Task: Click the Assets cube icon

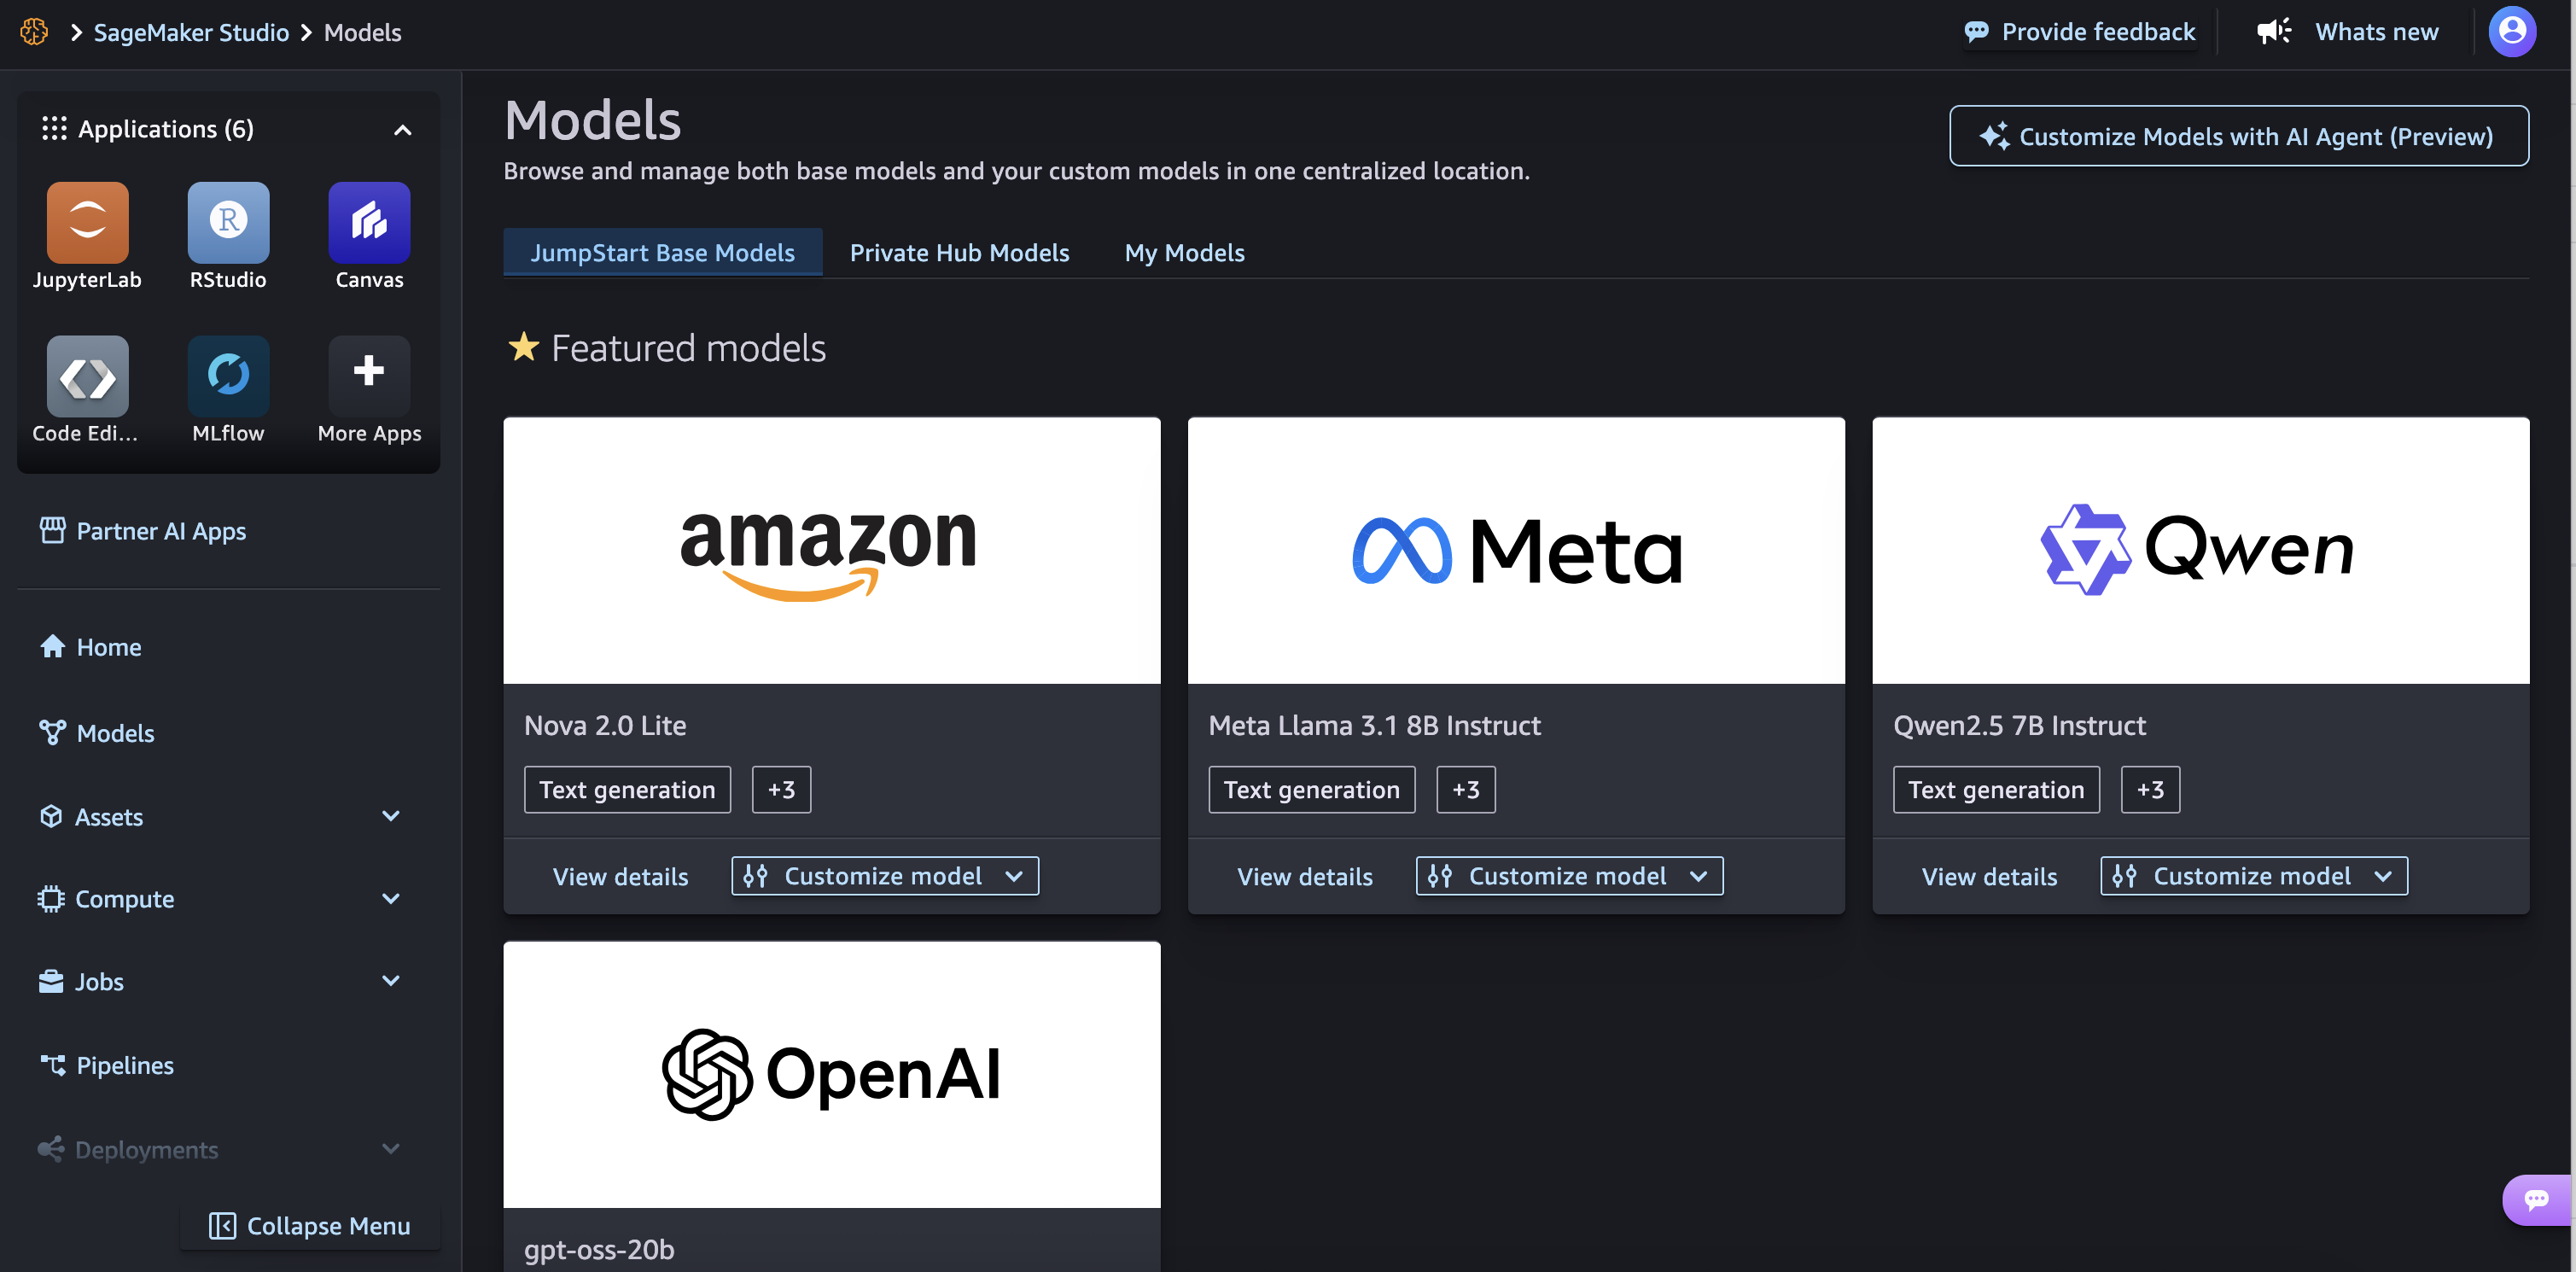Action: (x=51, y=816)
